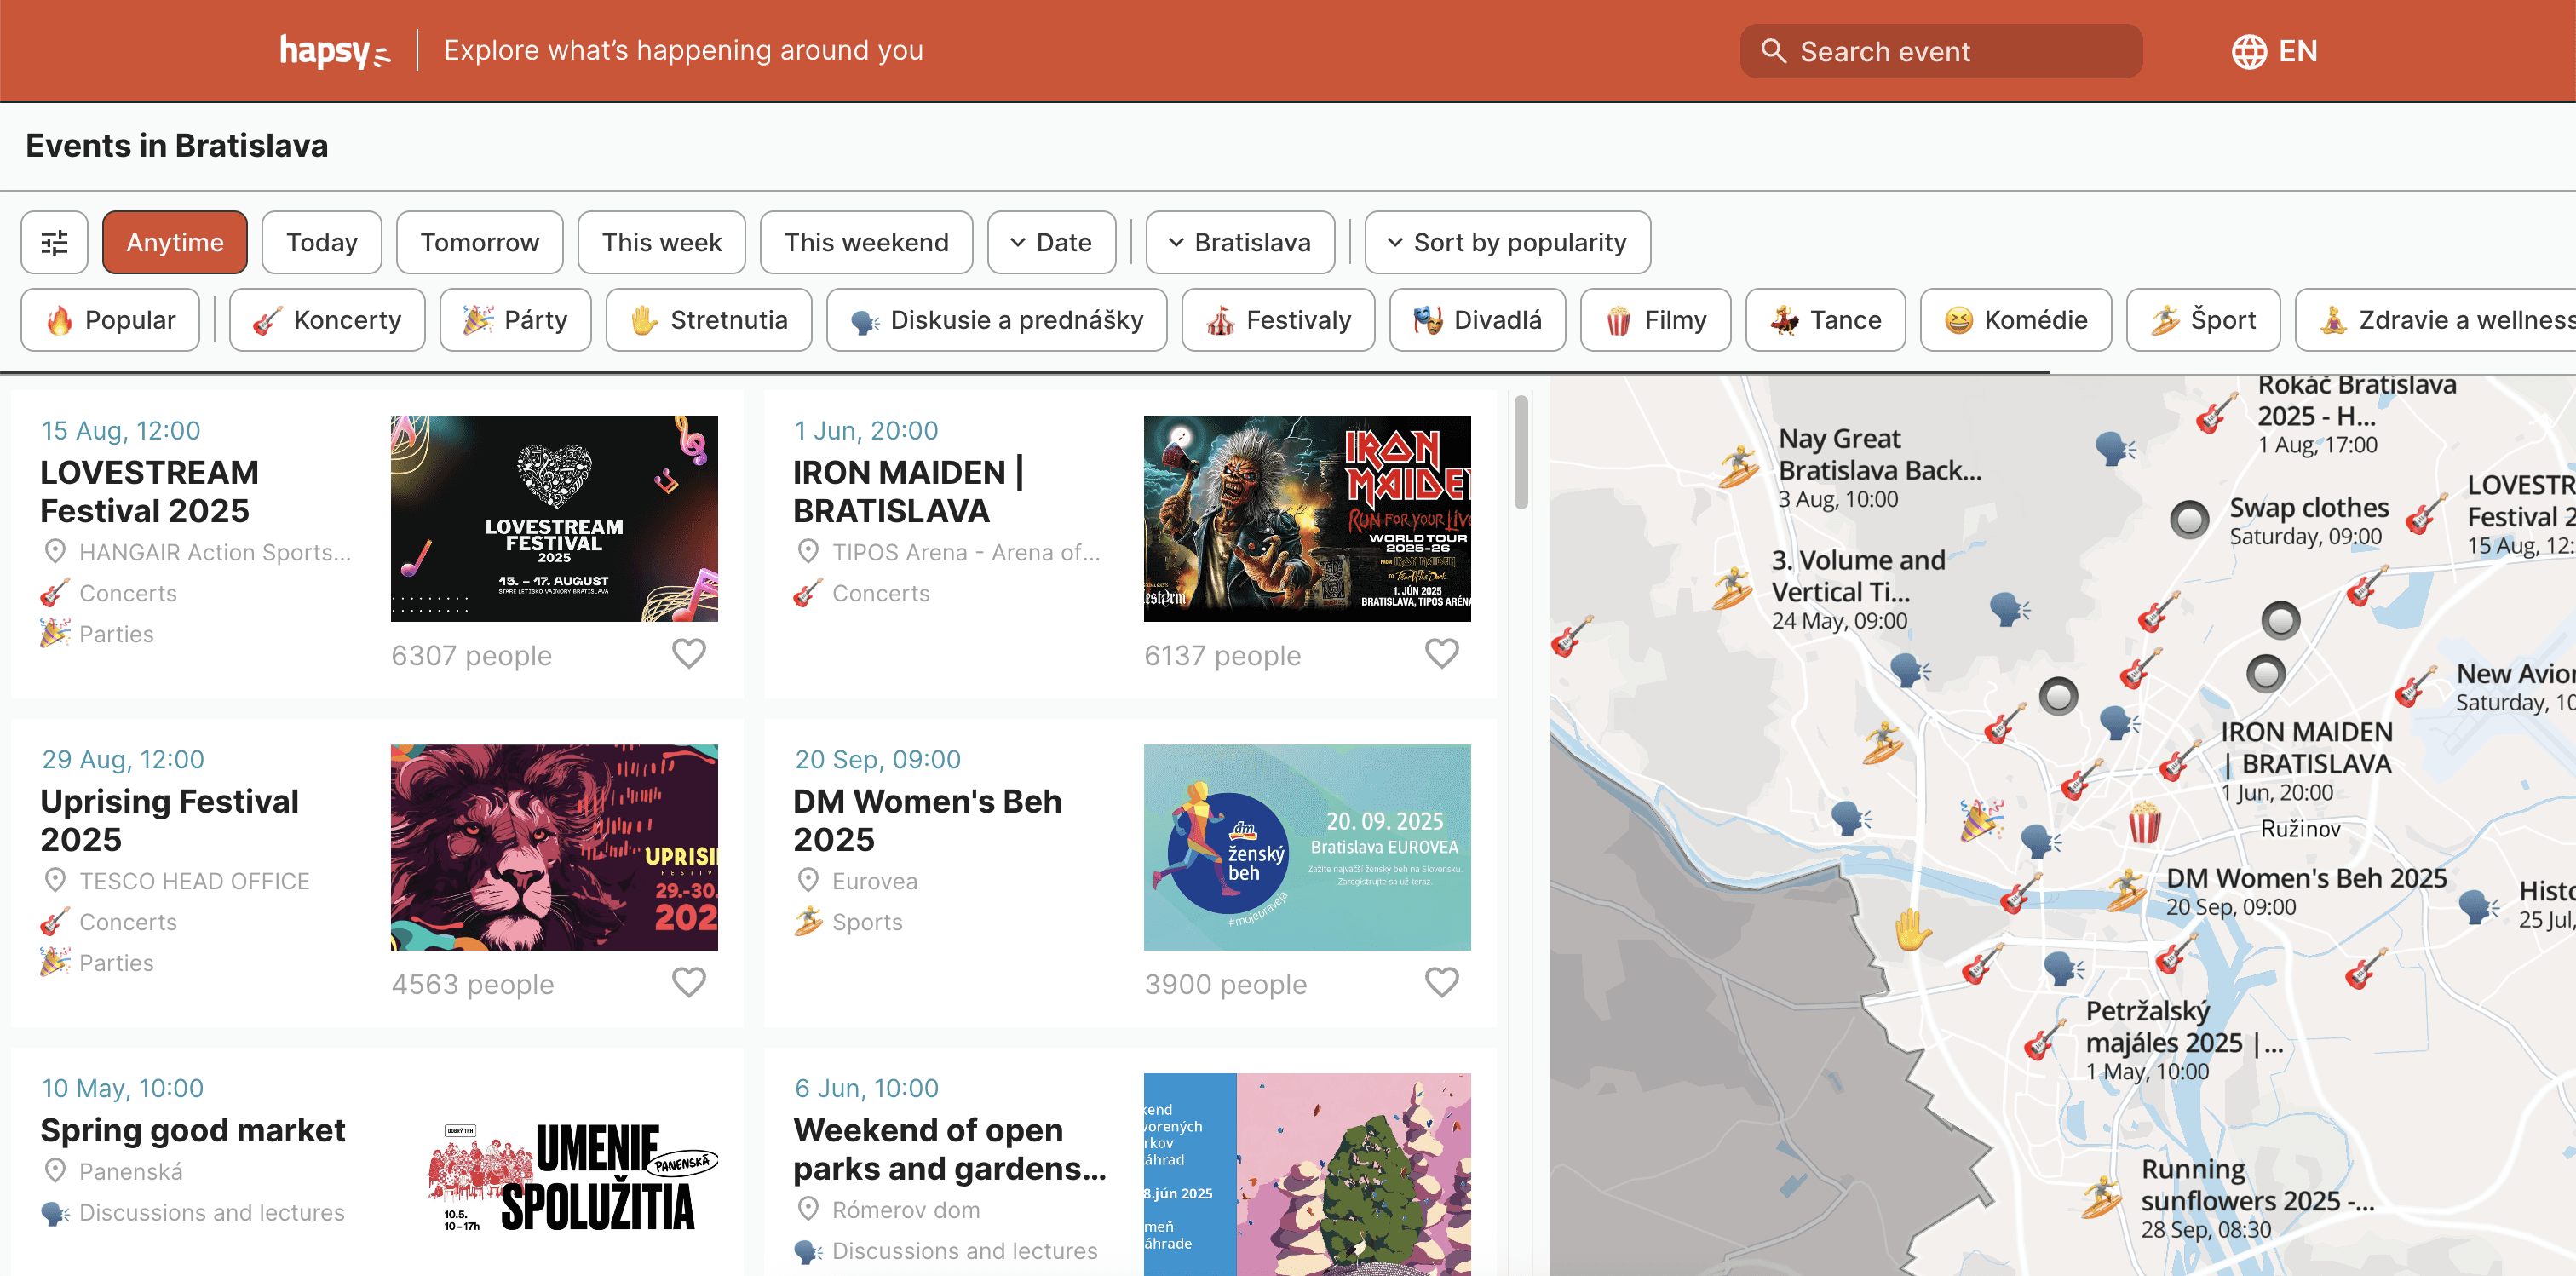Screen dimensions: 2576x1276
Task: Click Running sunflowers surfer map marker
Action: click(2101, 1197)
